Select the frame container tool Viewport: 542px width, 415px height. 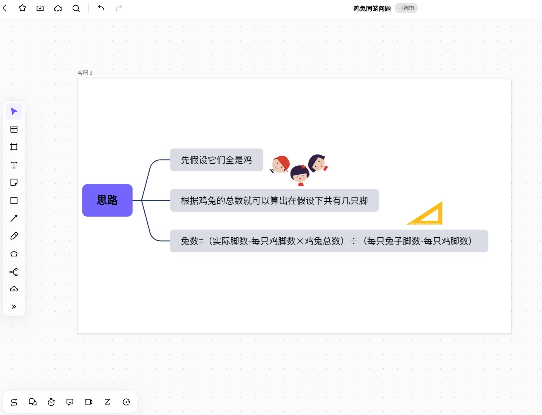(14, 147)
